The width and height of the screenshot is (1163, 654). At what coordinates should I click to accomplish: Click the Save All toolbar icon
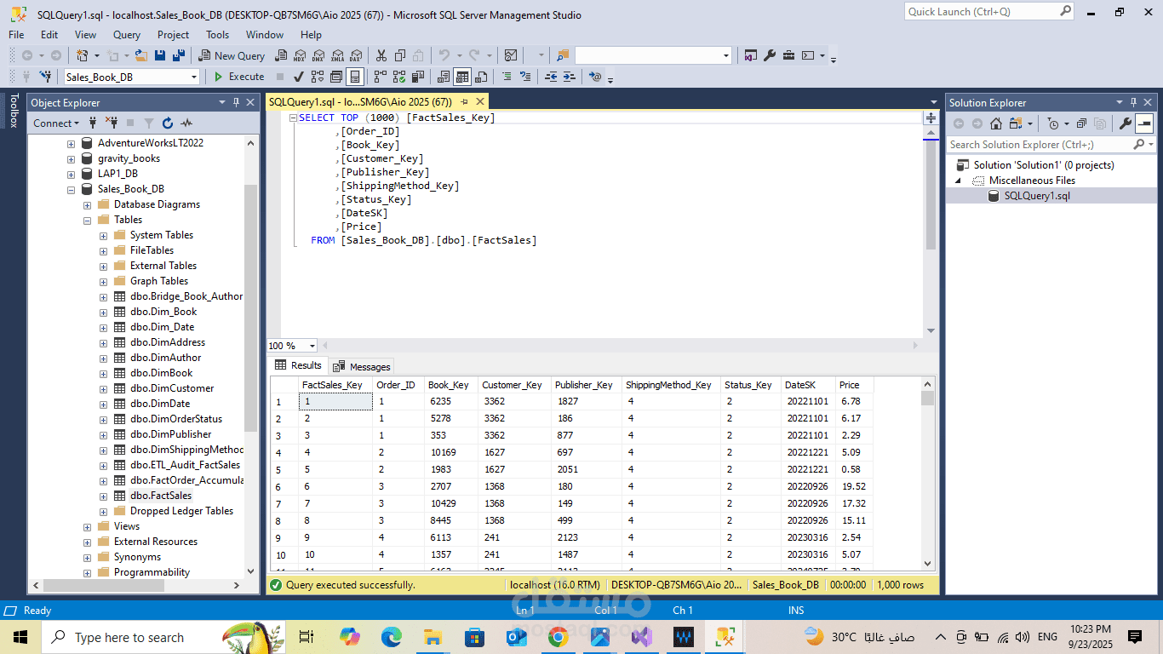pos(179,55)
